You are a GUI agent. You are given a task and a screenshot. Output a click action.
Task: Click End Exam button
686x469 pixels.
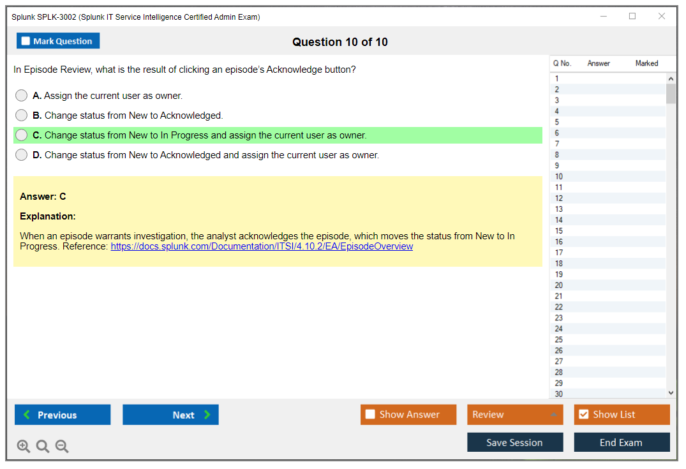(x=622, y=442)
